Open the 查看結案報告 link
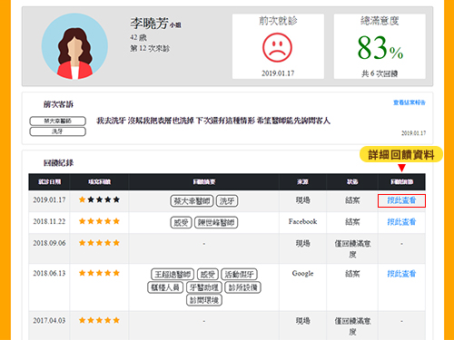 (410, 102)
